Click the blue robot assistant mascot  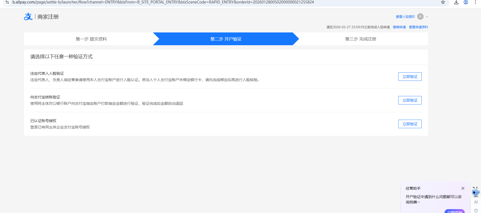point(475,191)
